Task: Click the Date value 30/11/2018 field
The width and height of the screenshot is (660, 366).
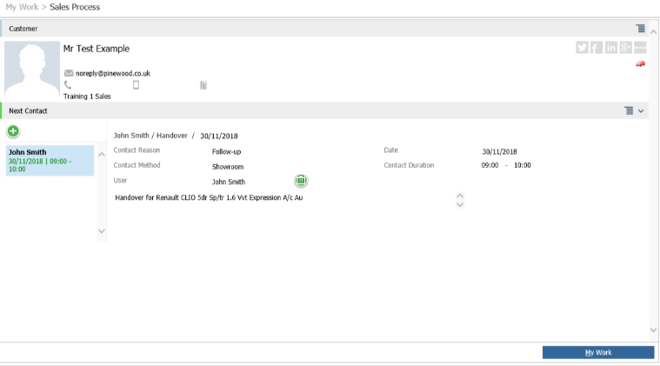Action: [500, 151]
